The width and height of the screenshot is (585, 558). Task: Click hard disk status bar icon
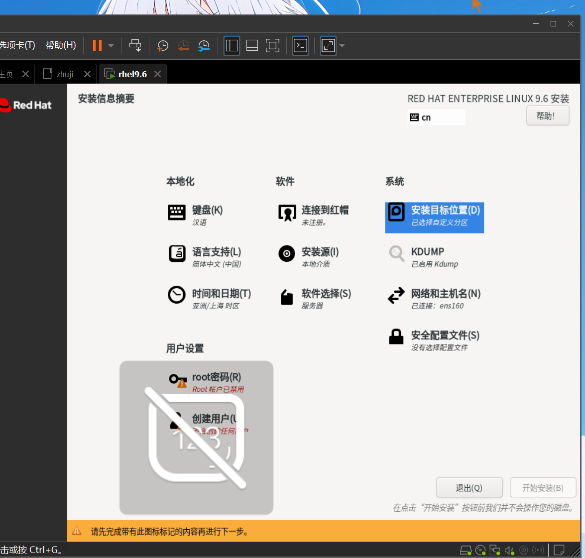click(466, 550)
